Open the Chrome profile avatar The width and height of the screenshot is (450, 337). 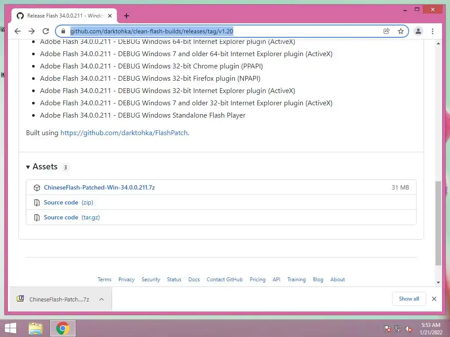tap(418, 31)
